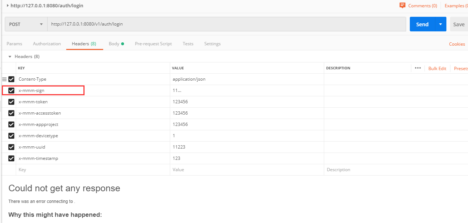Click the x-mmm-devicetype key cell

pos(93,136)
